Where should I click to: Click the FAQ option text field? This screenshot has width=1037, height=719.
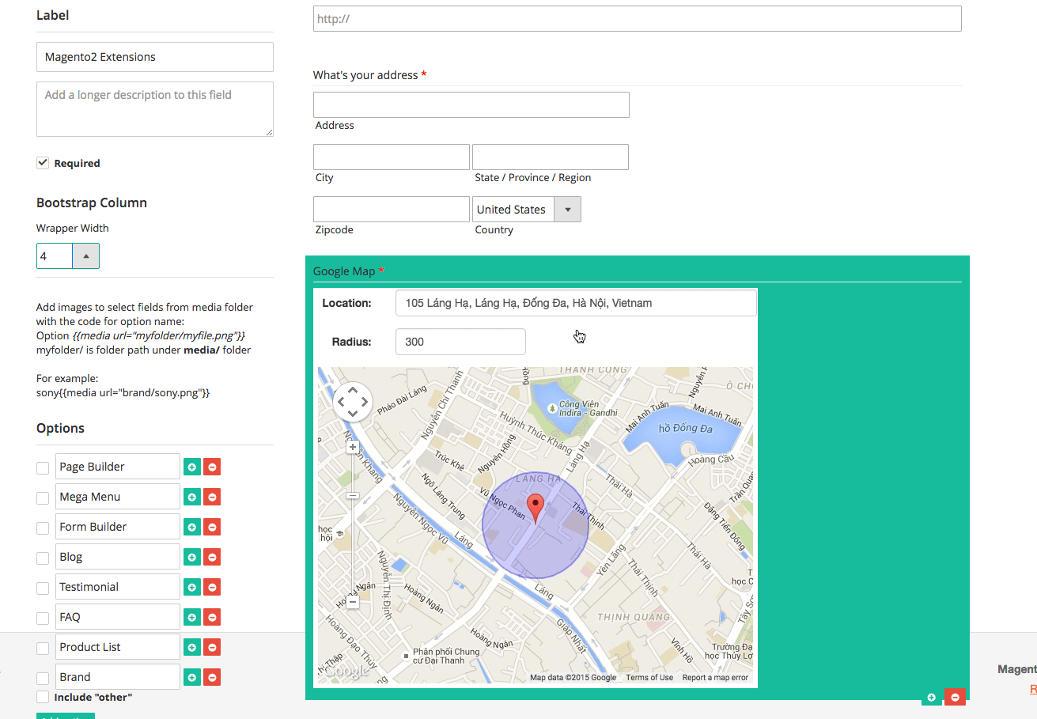tap(118, 617)
